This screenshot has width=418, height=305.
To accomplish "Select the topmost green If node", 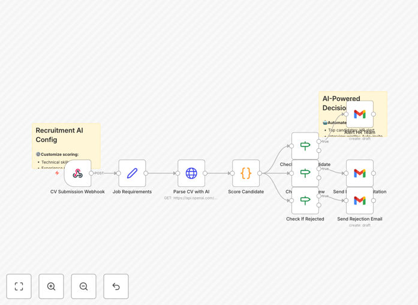I will (305, 146).
